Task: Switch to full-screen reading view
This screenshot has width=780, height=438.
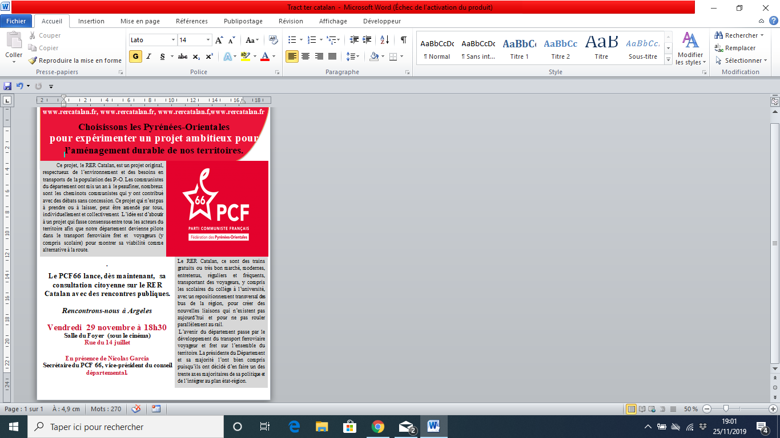Action: point(642,409)
